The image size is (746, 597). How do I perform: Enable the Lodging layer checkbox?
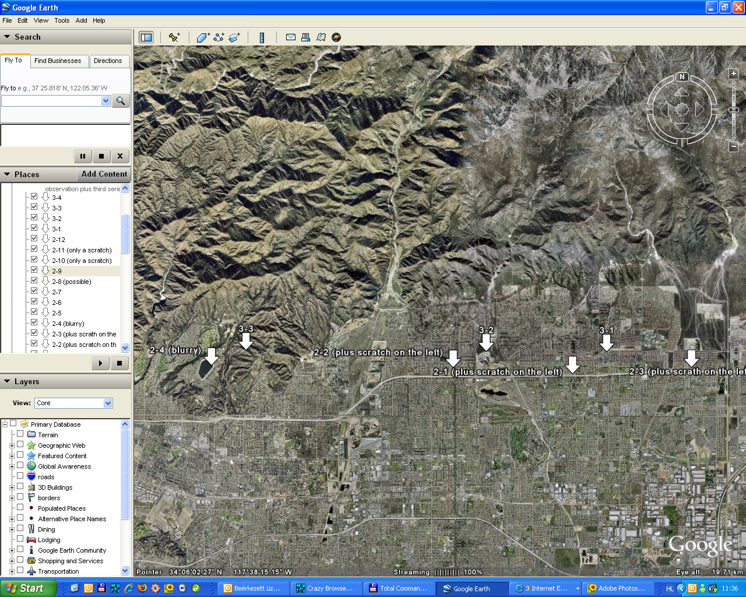20,539
